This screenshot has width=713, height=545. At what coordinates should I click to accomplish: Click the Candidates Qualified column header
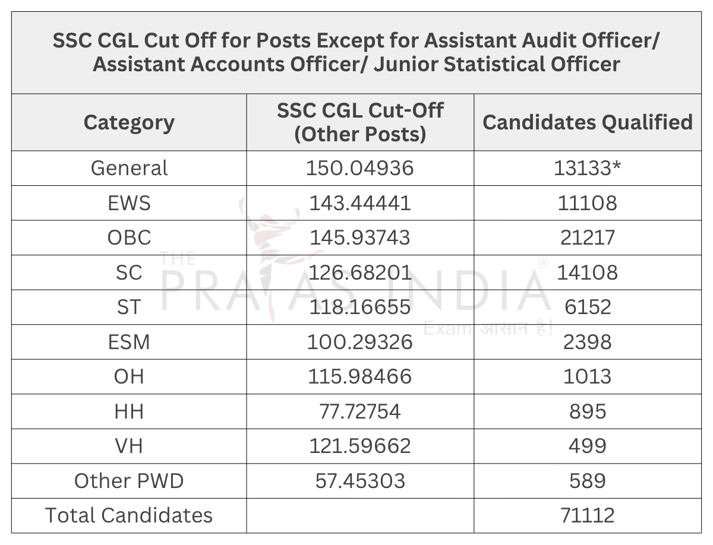pyautogui.click(x=587, y=122)
